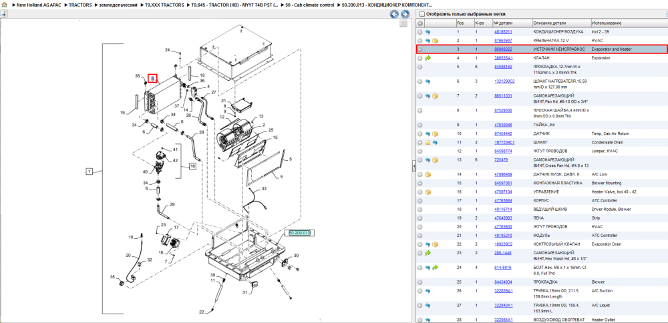The image size is (668, 323).
Task: Open box icon for КОНТРОЛЬНЫЙ КЛАПАН row
Action: (435, 244)
